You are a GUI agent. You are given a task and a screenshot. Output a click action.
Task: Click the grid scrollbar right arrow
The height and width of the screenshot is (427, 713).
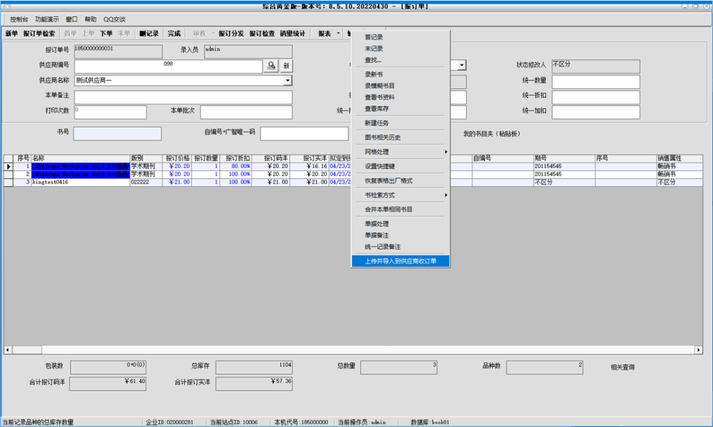click(x=698, y=350)
